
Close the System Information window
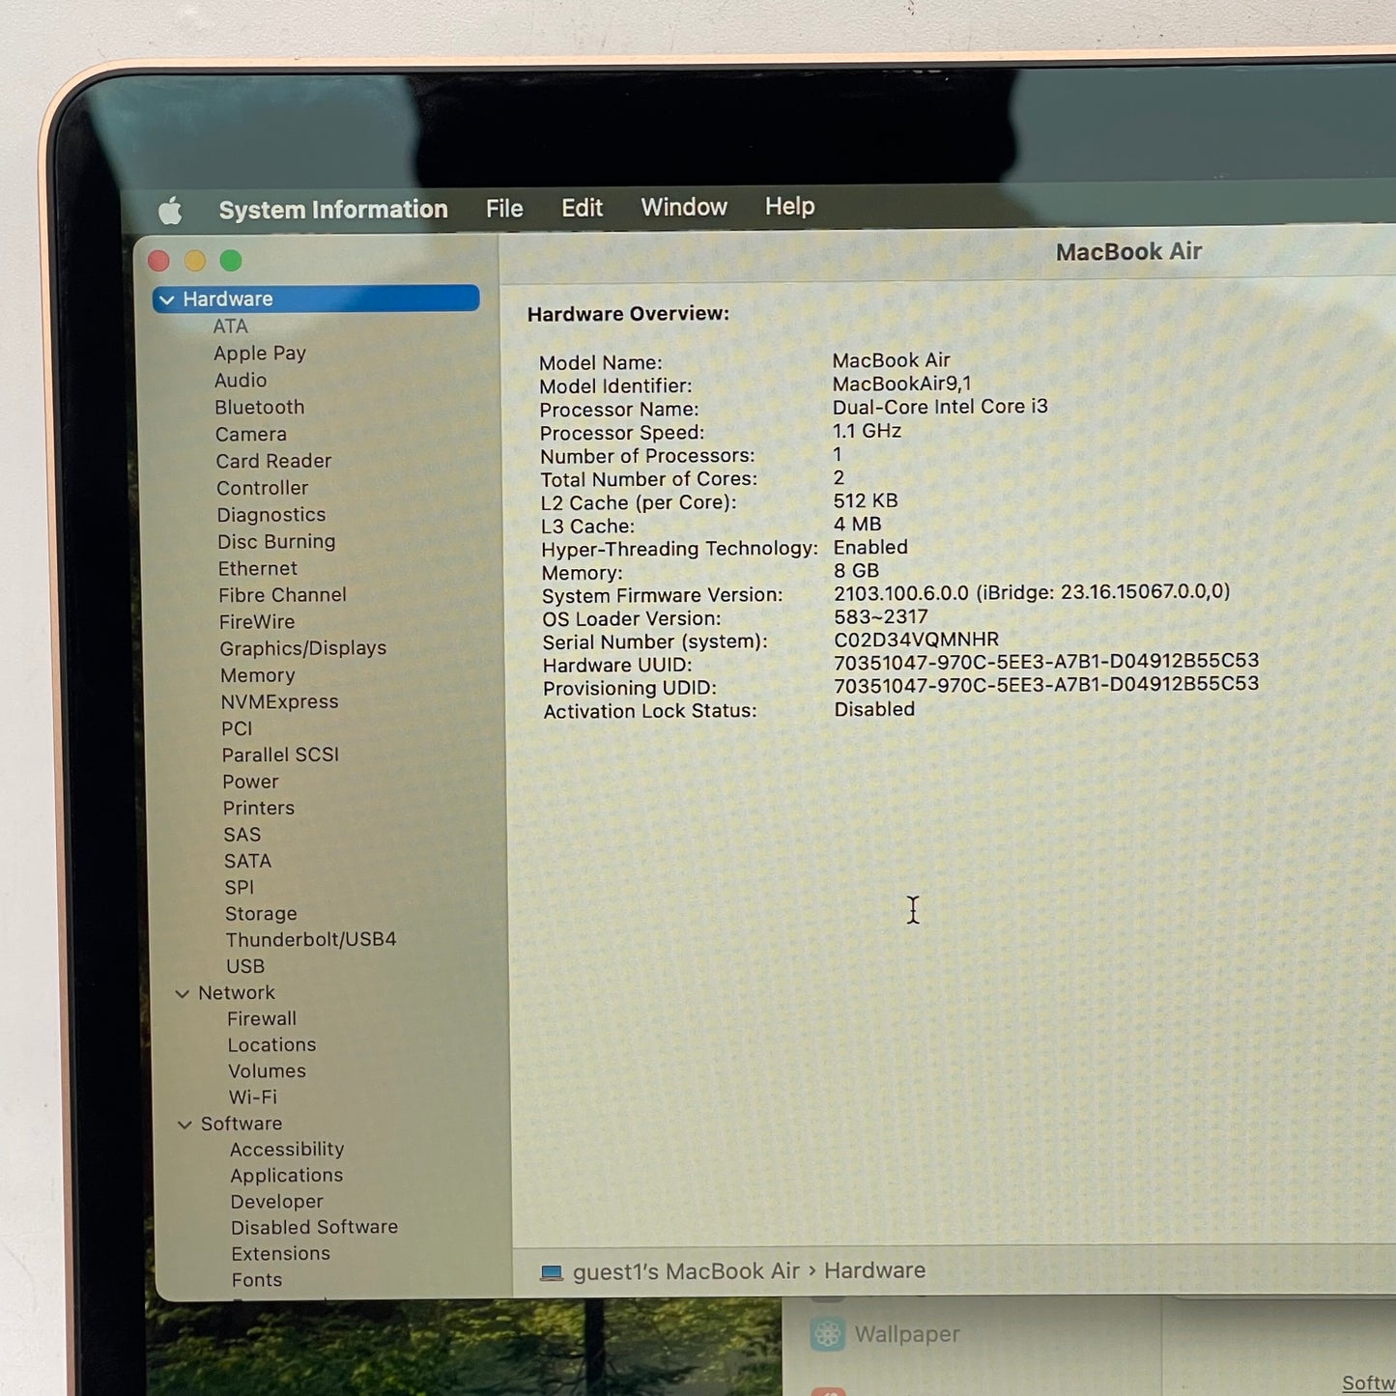pos(159,261)
